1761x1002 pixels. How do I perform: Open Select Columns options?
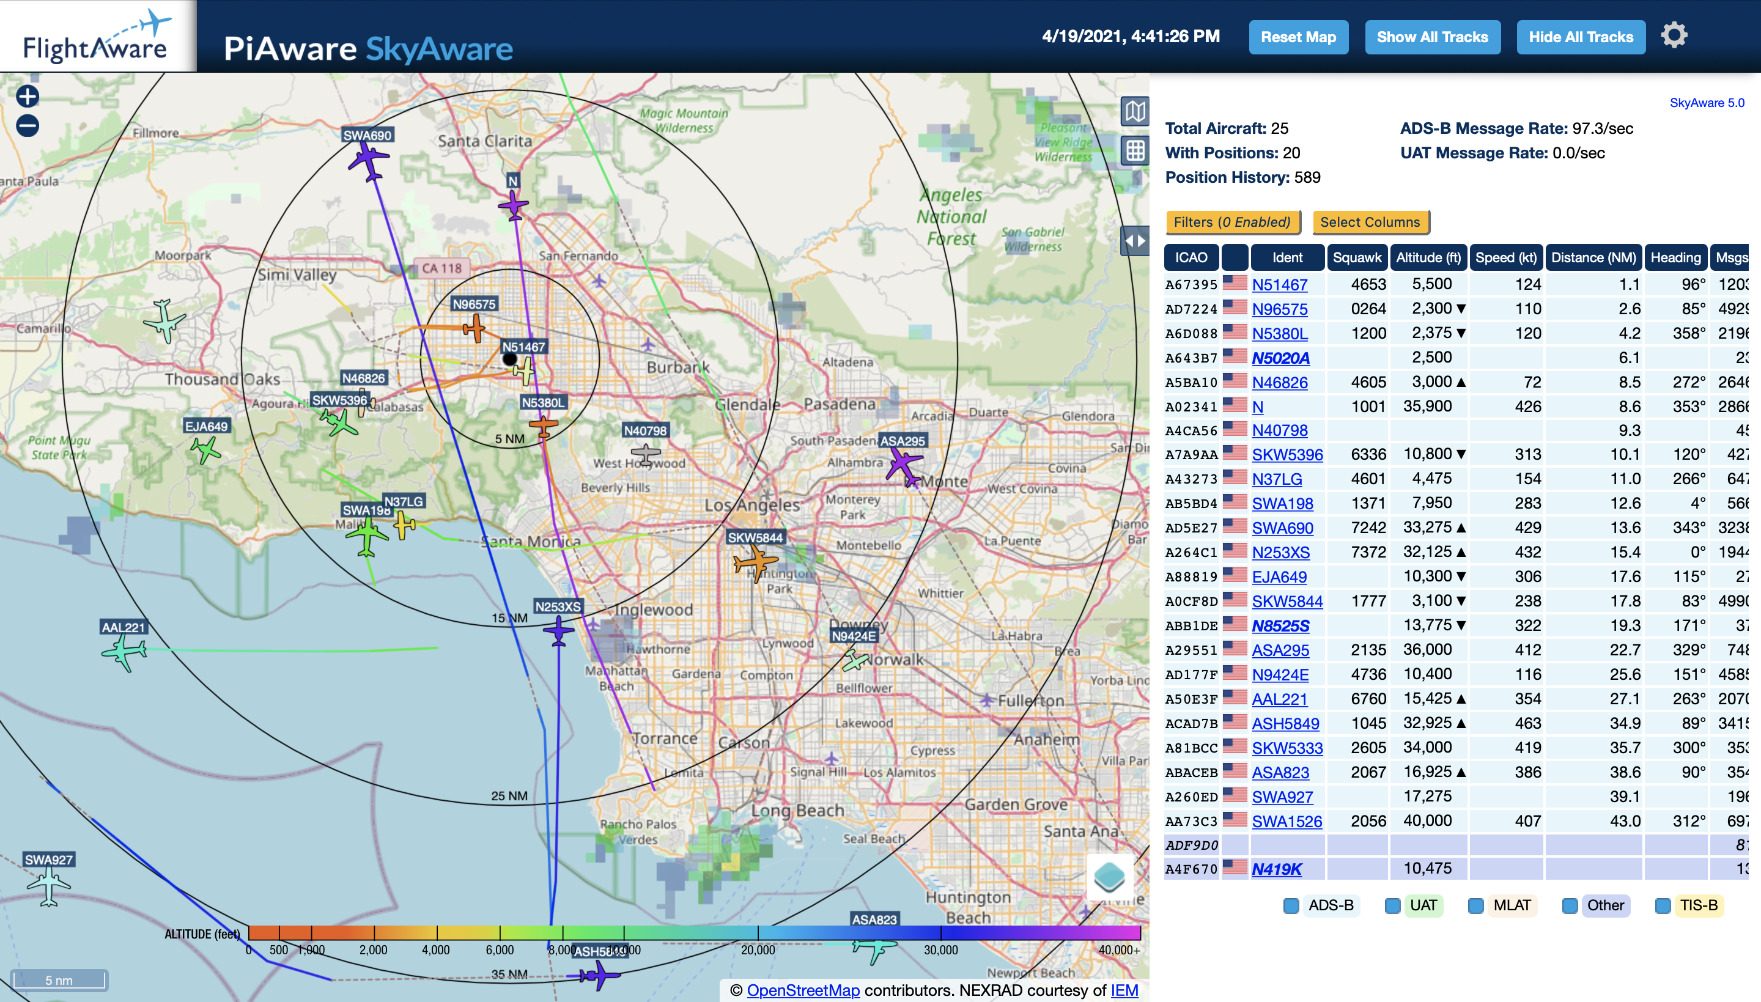coord(1370,223)
